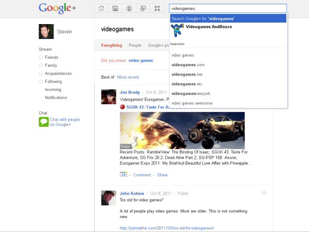309x232 pixels.
Task: Click Best of sorting option
Action: 108,77
